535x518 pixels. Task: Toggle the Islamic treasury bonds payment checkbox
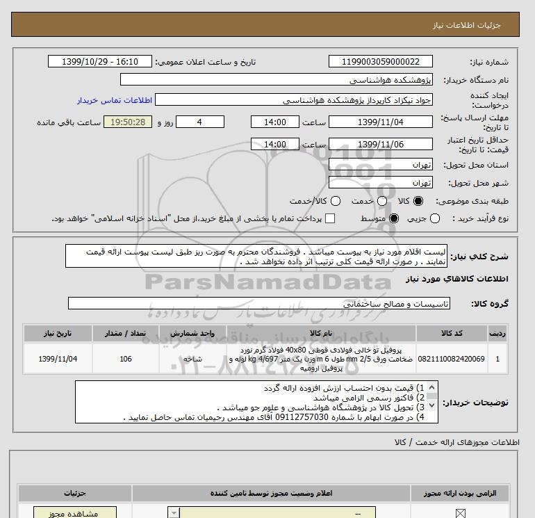(x=330, y=218)
